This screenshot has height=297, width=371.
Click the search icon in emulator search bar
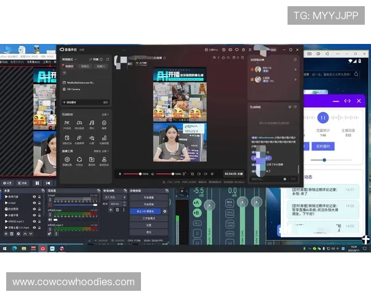356,74
